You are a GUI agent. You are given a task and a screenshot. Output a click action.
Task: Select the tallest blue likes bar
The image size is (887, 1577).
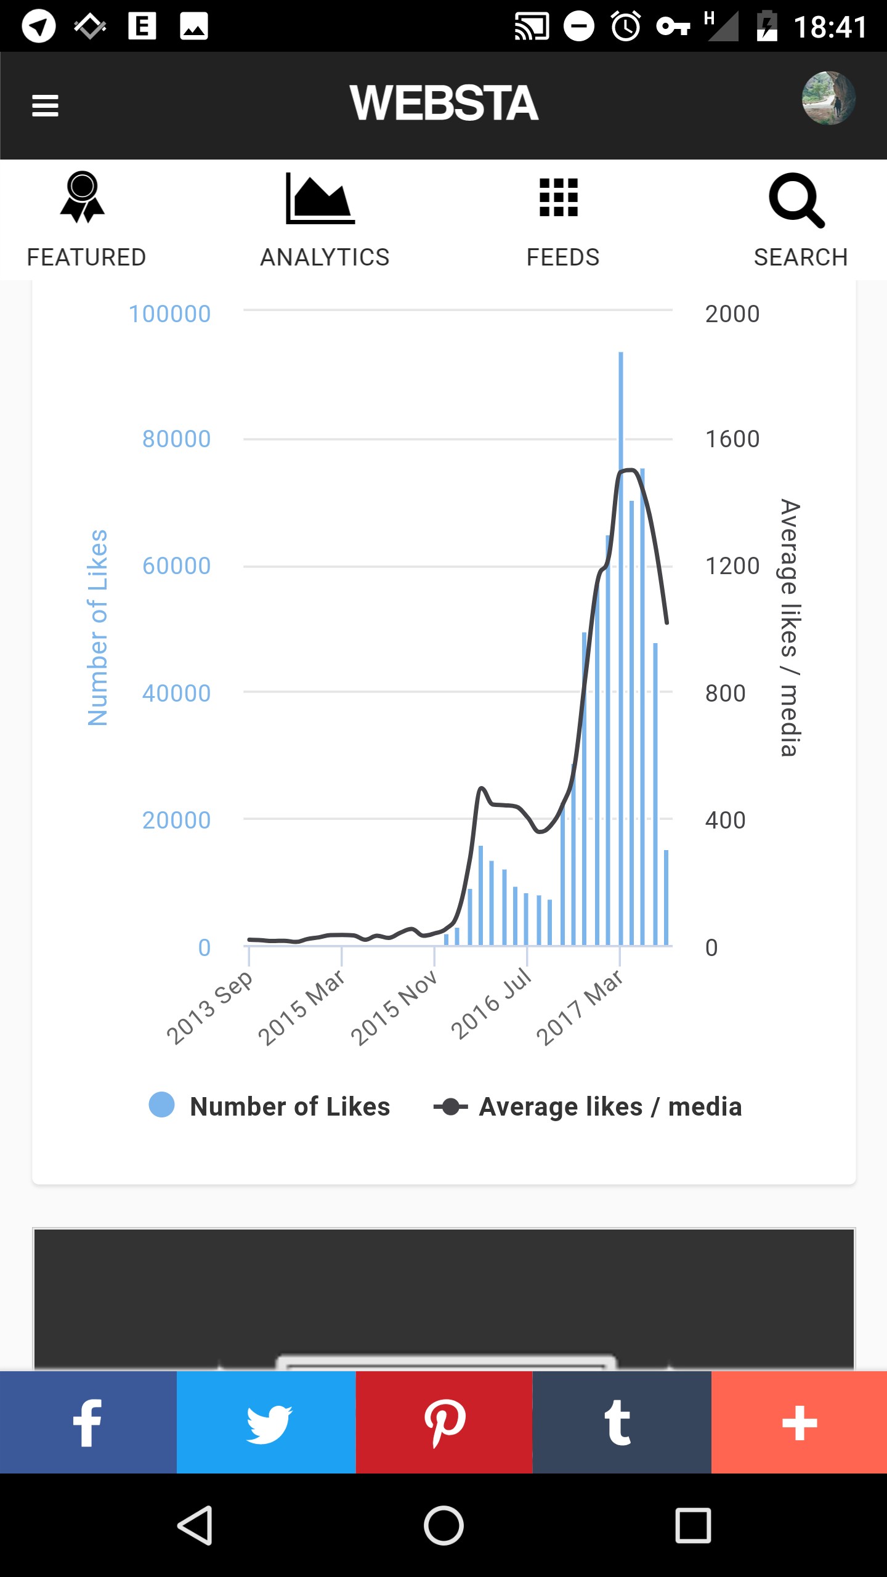point(621,648)
